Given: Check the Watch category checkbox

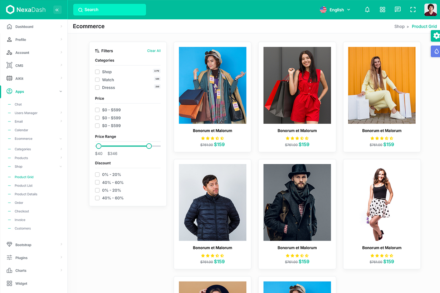Looking at the screenshot, I should click(x=97, y=80).
